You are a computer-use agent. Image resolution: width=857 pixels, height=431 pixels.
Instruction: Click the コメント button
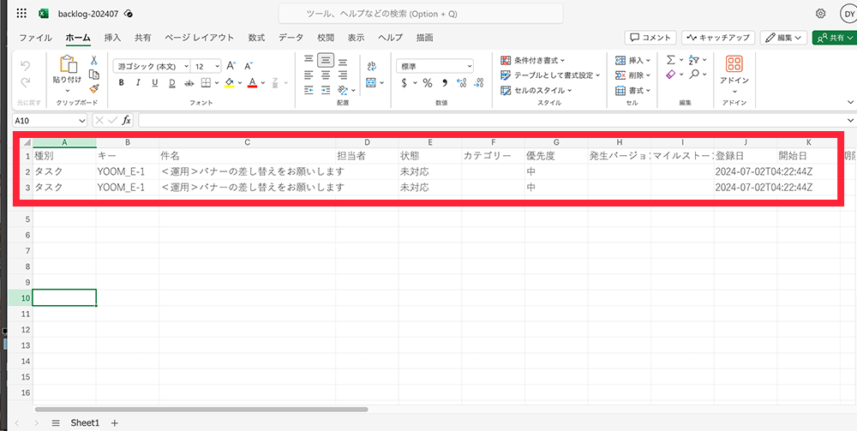[650, 38]
